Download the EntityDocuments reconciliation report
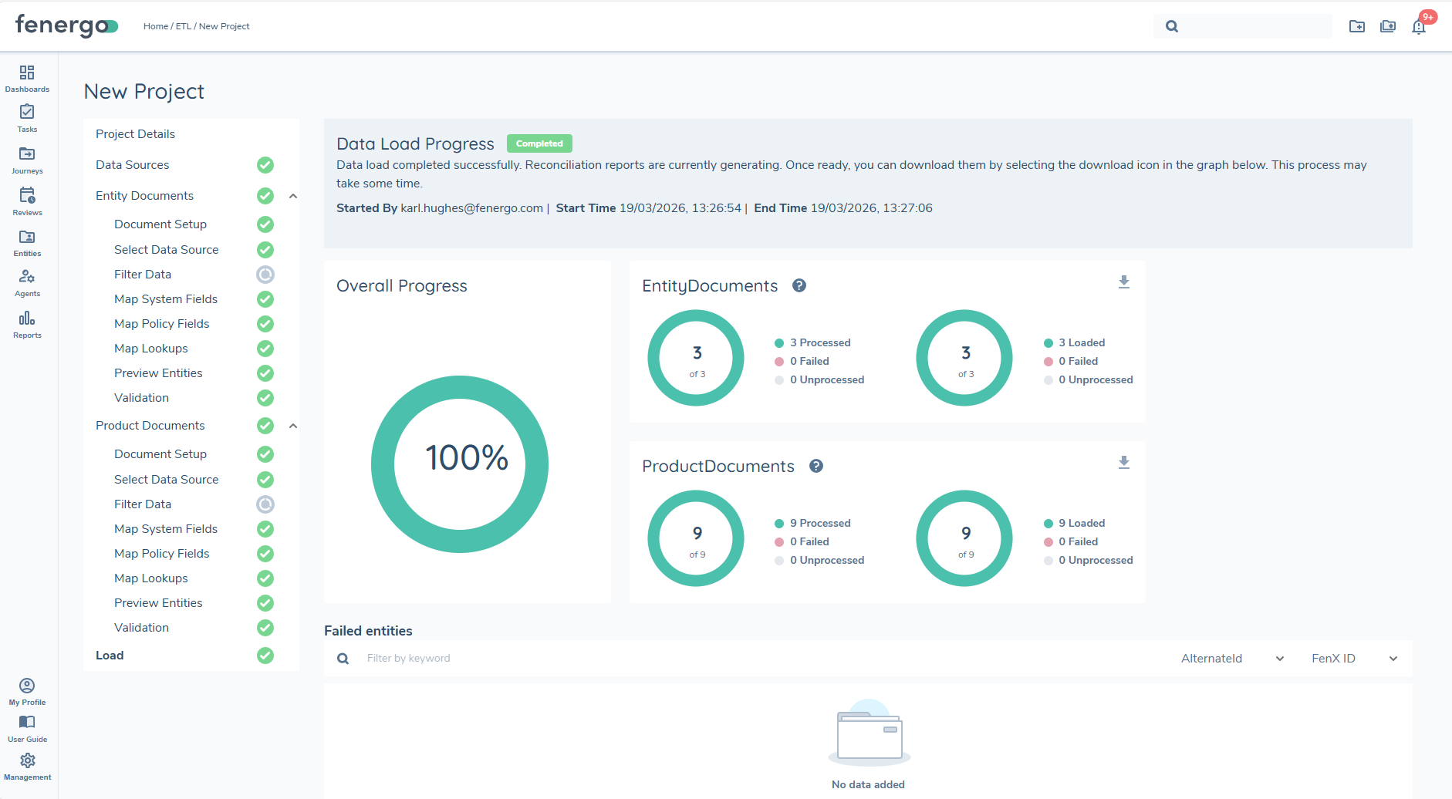 pyautogui.click(x=1123, y=282)
